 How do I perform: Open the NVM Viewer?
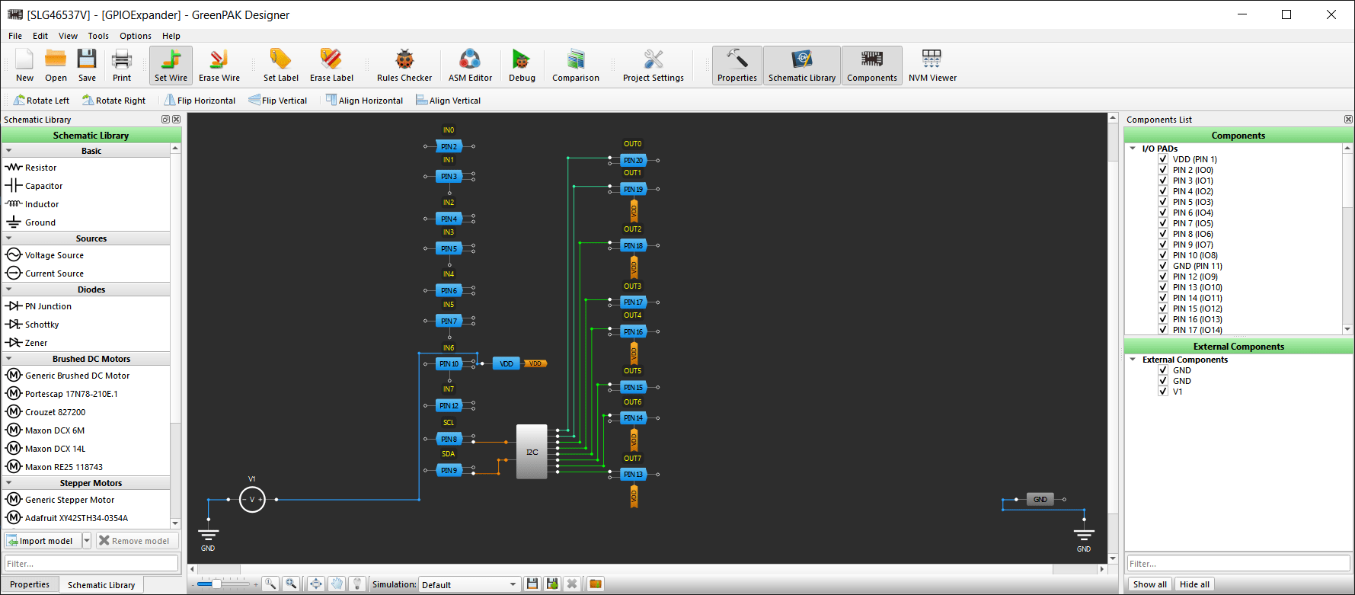pyautogui.click(x=932, y=66)
